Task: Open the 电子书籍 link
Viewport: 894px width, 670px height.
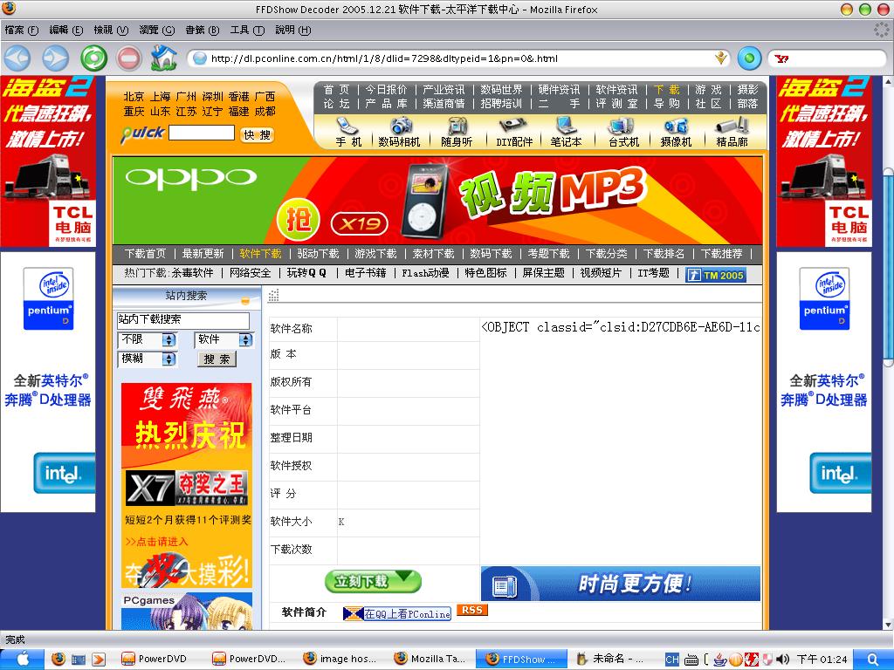Action: tap(366, 273)
